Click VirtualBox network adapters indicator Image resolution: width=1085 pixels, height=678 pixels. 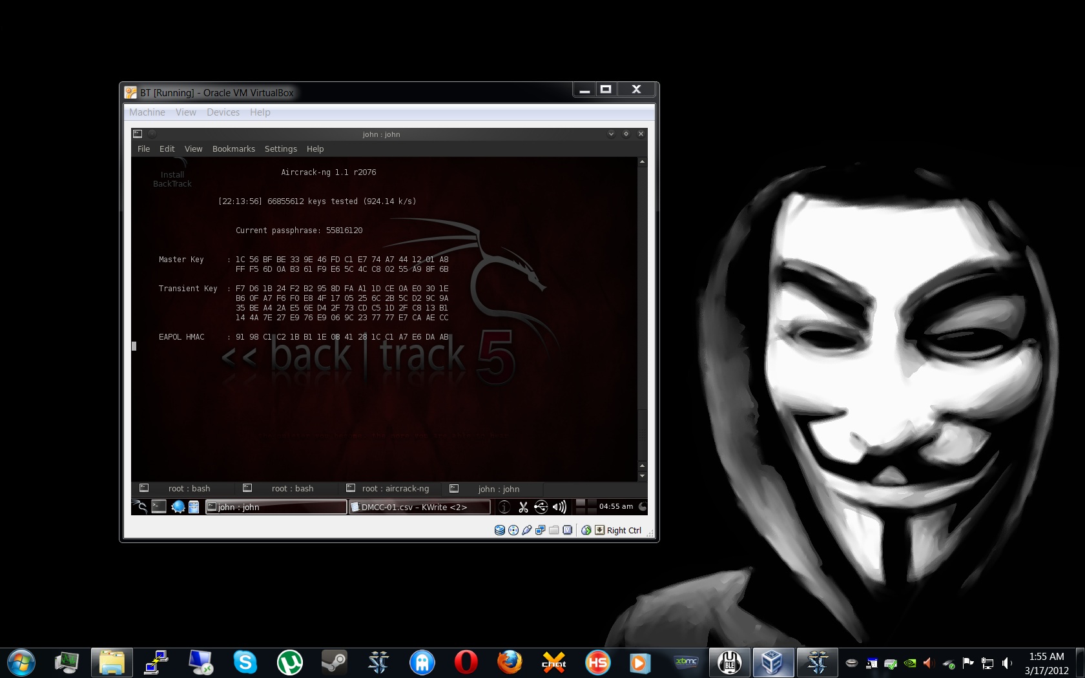coord(541,530)
